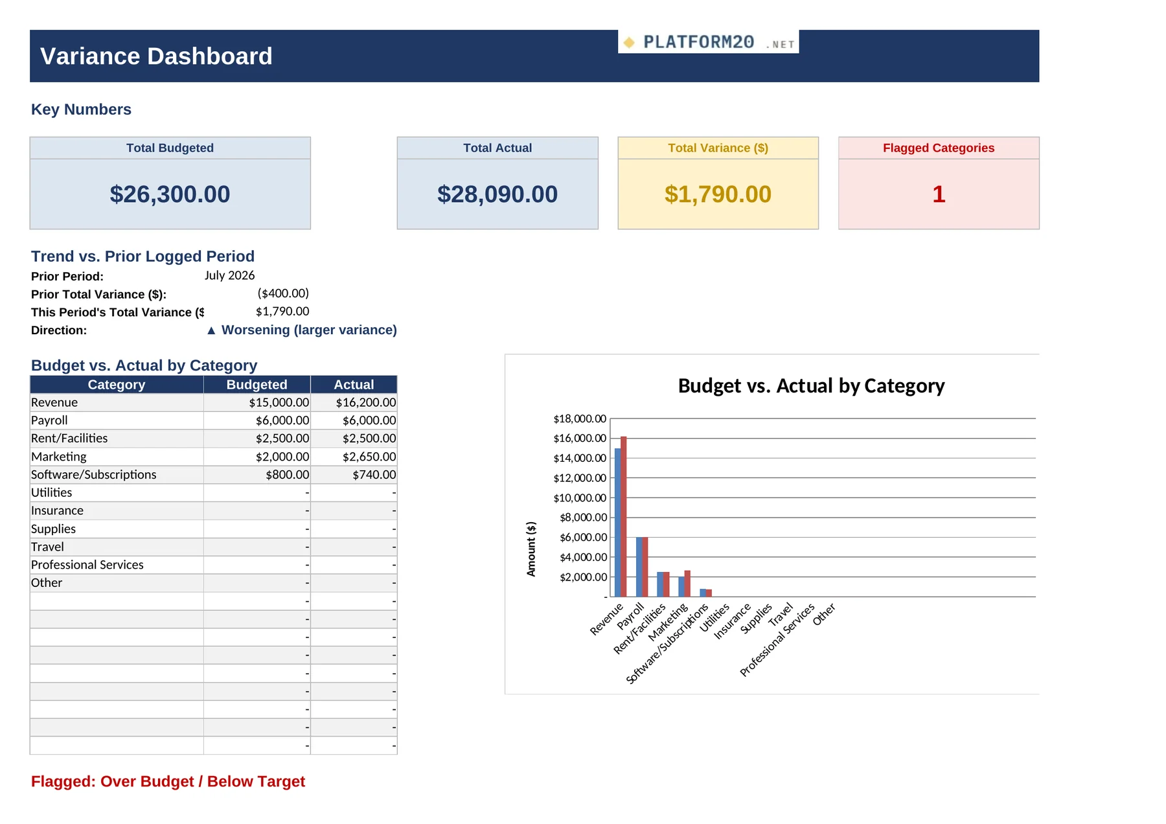The height and width of the screenshot is (824, 1166).
Task: Click the chart title Budget vs. Actual by Category
Action: click(x=811, y=386)
